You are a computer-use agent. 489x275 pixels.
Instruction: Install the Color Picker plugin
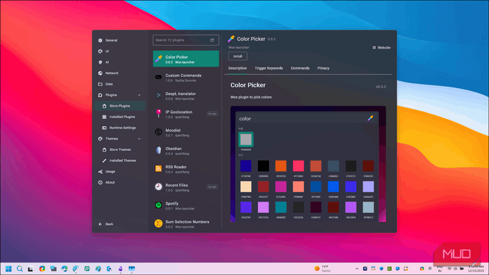click(x=238, y=56)
